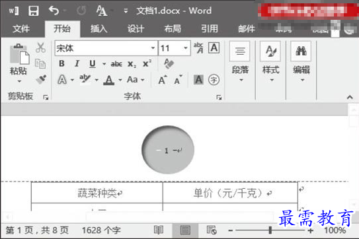The width and height of the screenshot is (359, 239).
Task: Zoom out with the minus button
Action: (231, 230)
